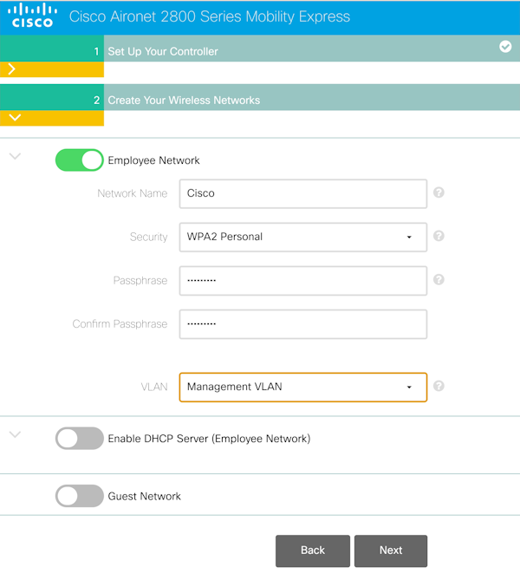Viewport: 520px width, 580px height.
Task: Click the Guest Network label
Action: pos(144,497)
